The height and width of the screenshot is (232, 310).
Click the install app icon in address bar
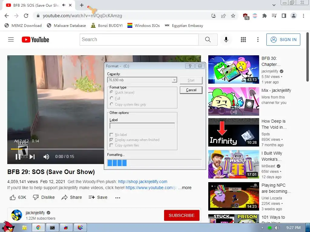pyautogui.click(x=213, y=16)
